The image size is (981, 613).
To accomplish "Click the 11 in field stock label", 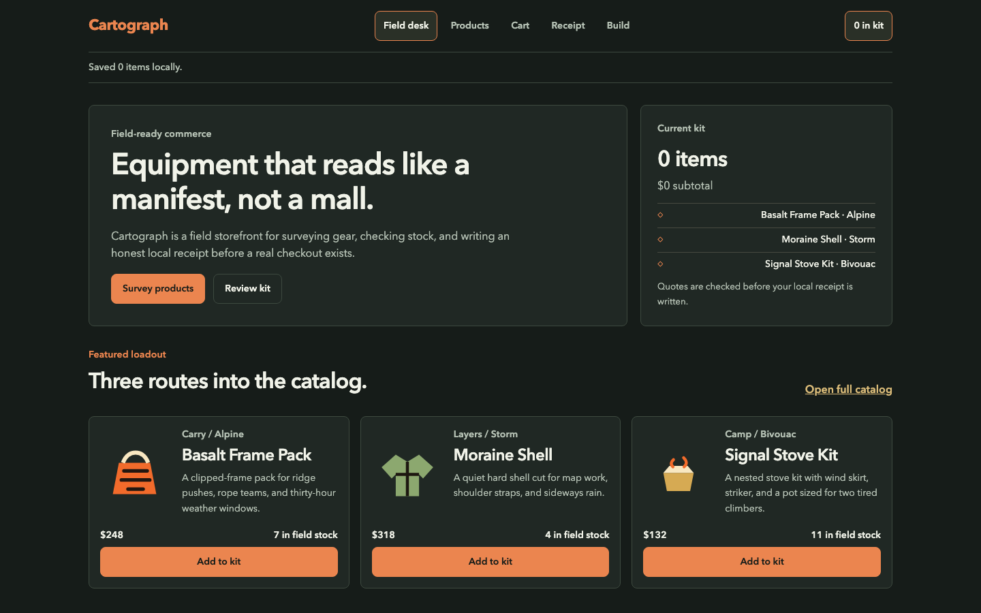I will tap(846, 535).
